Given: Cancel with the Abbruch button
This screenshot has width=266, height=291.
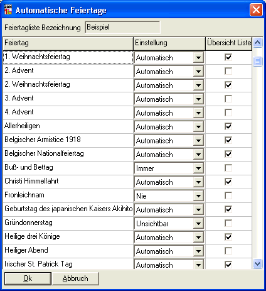Looking at the screenshot, I should click(x=75, y=278).
